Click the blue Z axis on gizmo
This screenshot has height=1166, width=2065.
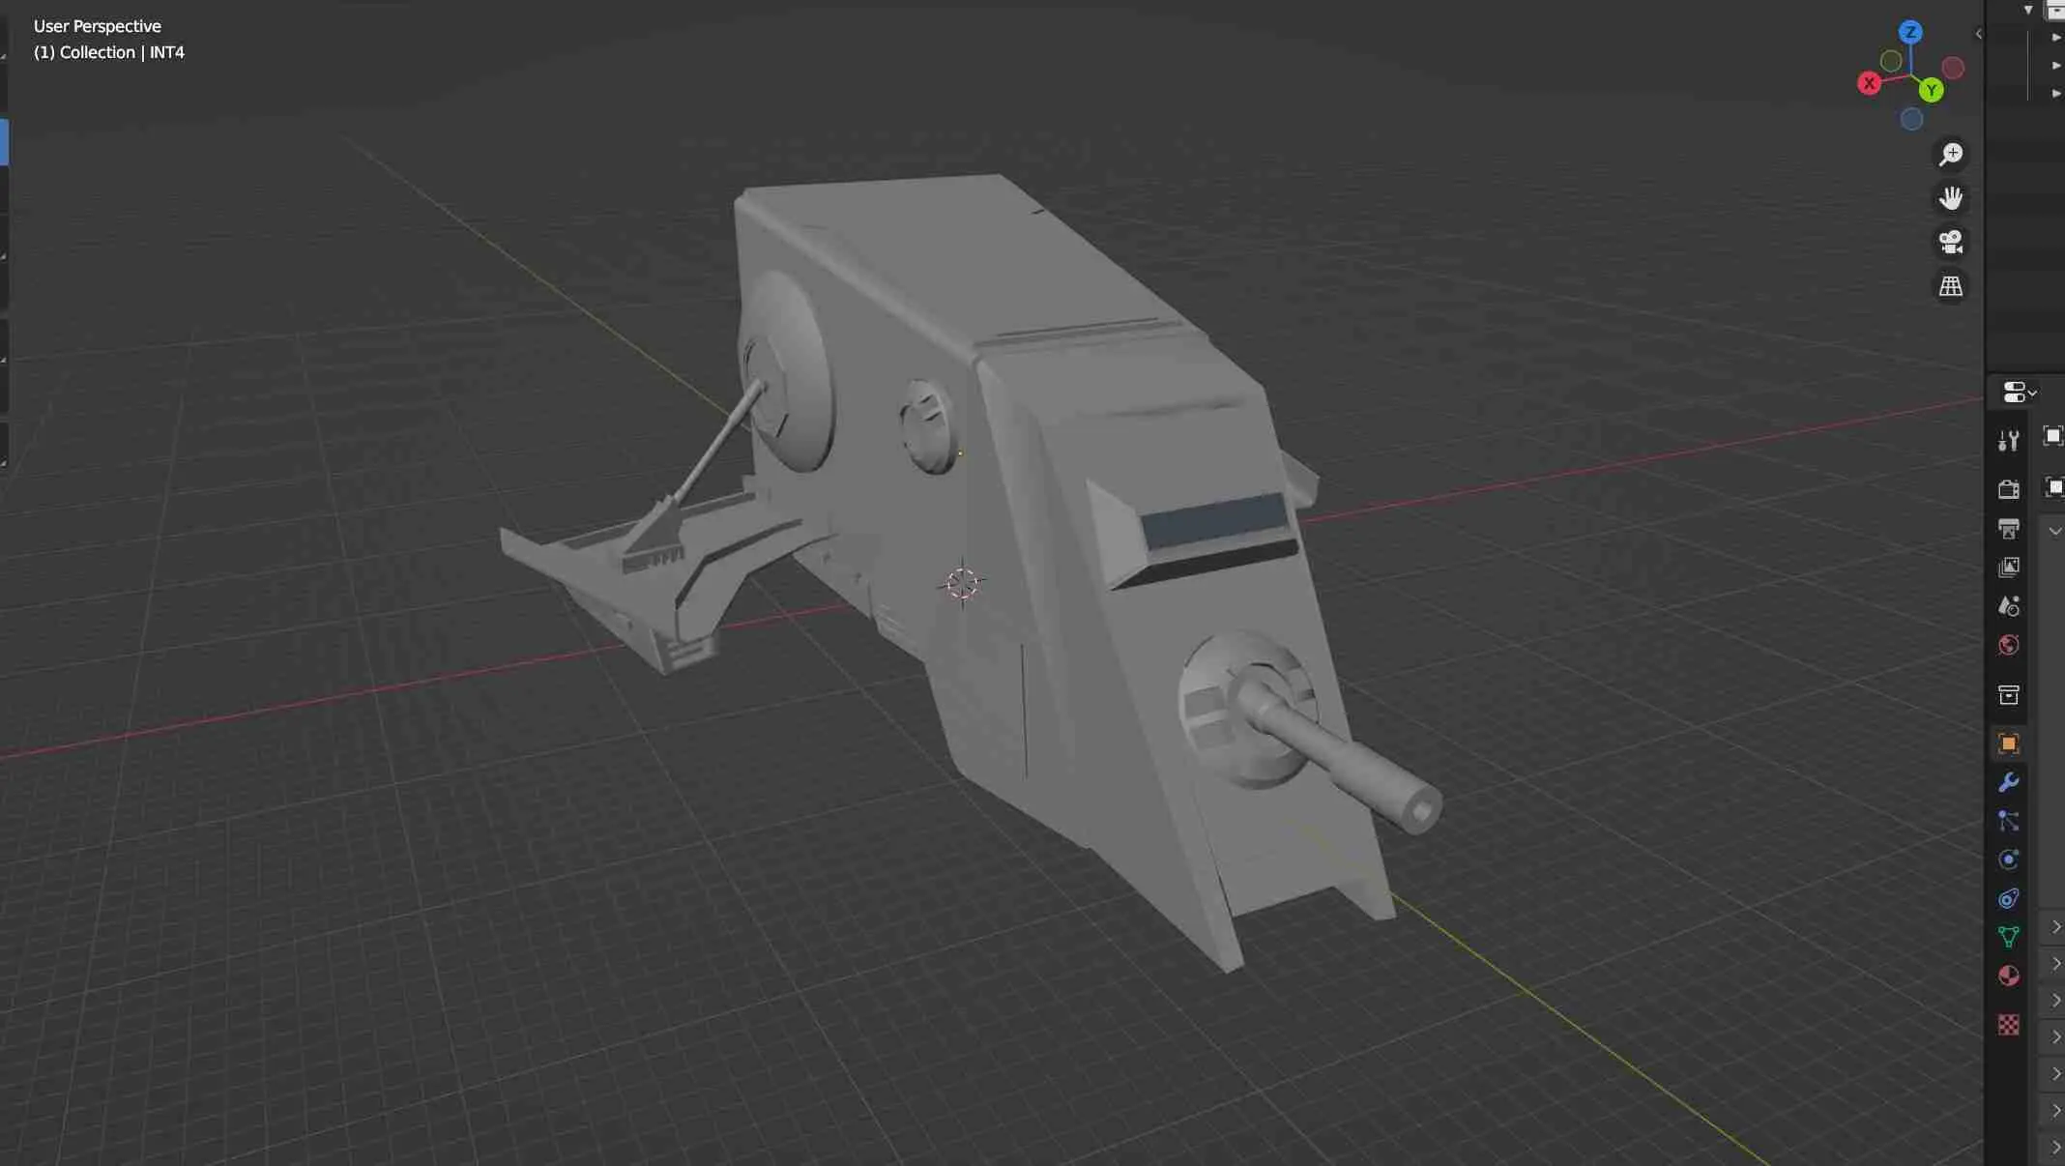1910,32
